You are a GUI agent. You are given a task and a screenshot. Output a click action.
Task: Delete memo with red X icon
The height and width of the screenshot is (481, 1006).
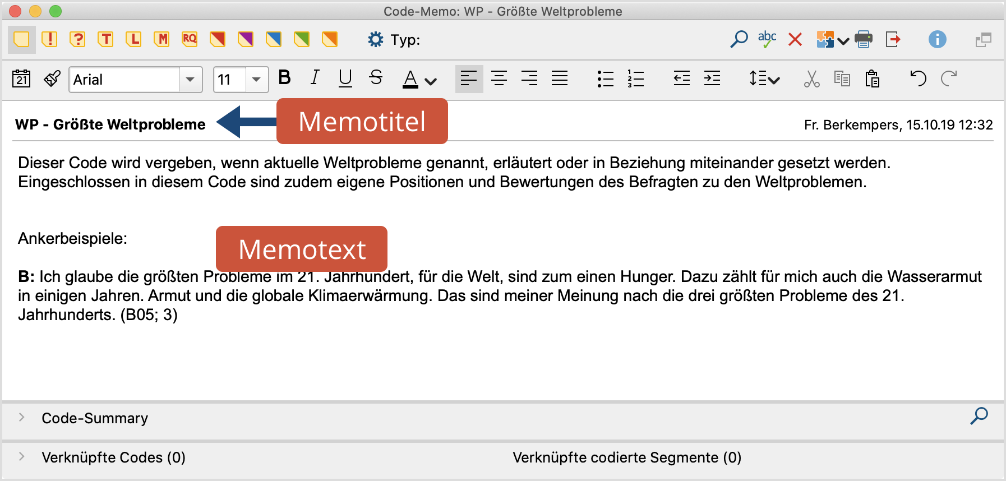(x=795, y=39)
